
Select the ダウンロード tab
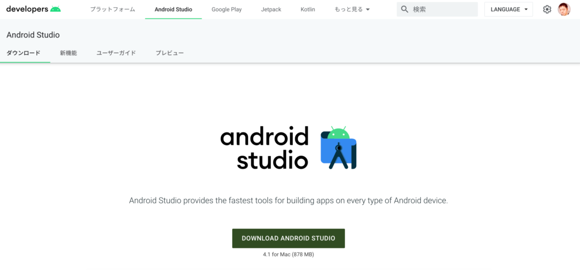[x=23, y=53]
